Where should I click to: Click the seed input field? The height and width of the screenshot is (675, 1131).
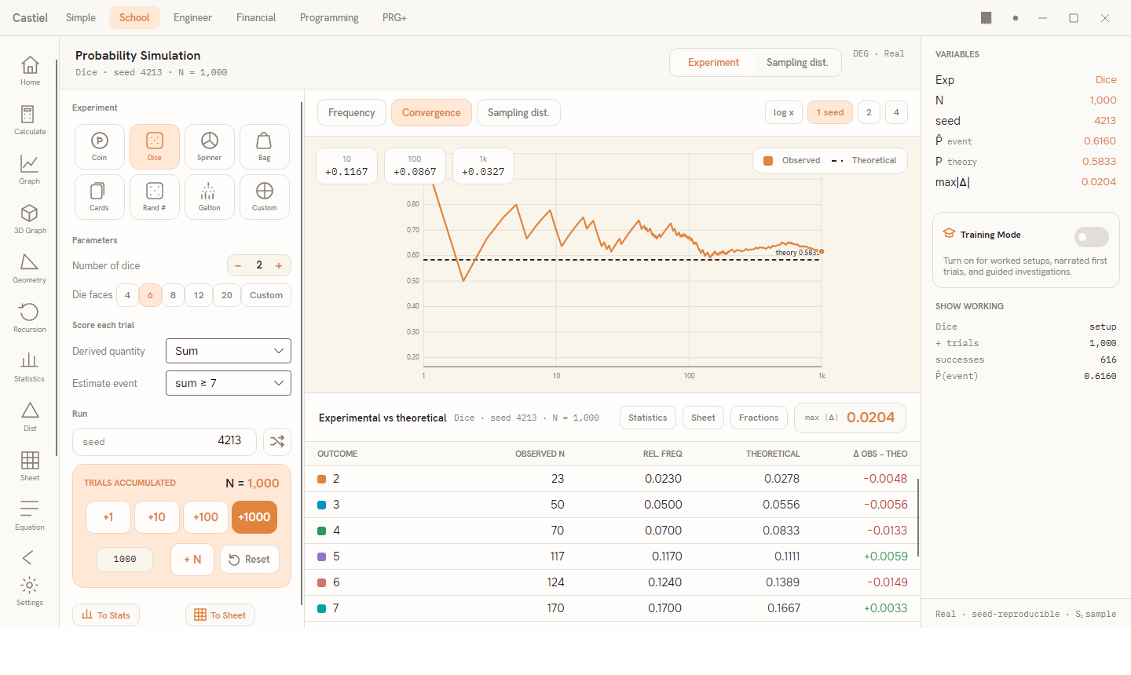pyautogui.click(x=164, y=441)
